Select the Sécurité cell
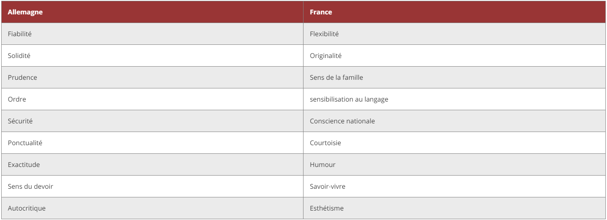The height and width of the screenshot is (220, 607). pos(152,121)
